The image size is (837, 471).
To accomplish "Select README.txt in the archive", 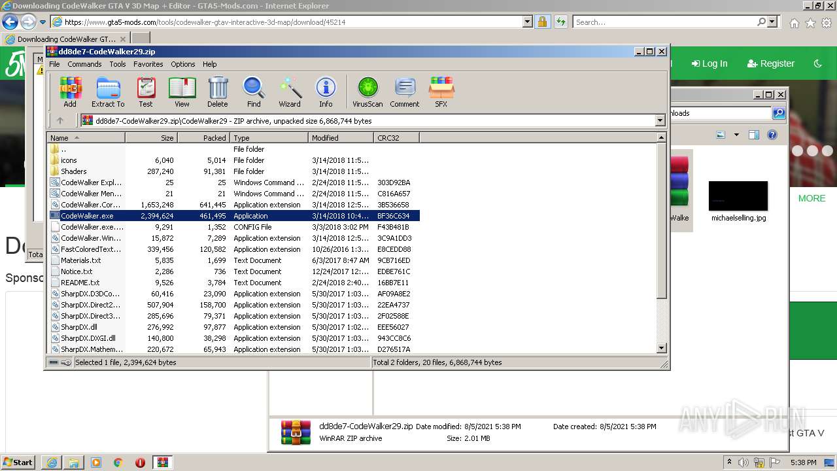I will [233, 283].
